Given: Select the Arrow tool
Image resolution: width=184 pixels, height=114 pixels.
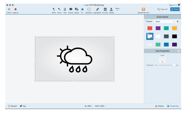Looking at the screenshot, I should [x=59, y=10].
